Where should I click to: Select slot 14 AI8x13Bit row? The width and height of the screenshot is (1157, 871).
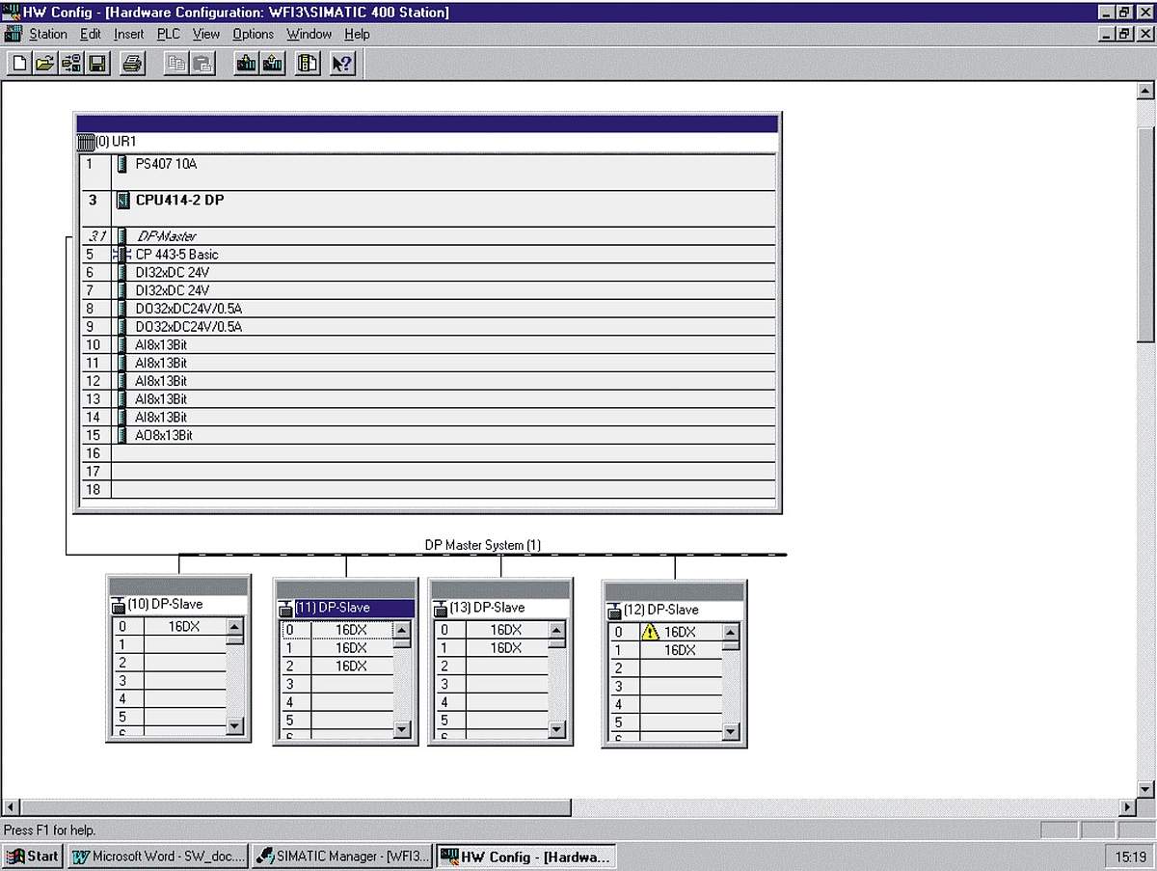click(x=428, y=418)
